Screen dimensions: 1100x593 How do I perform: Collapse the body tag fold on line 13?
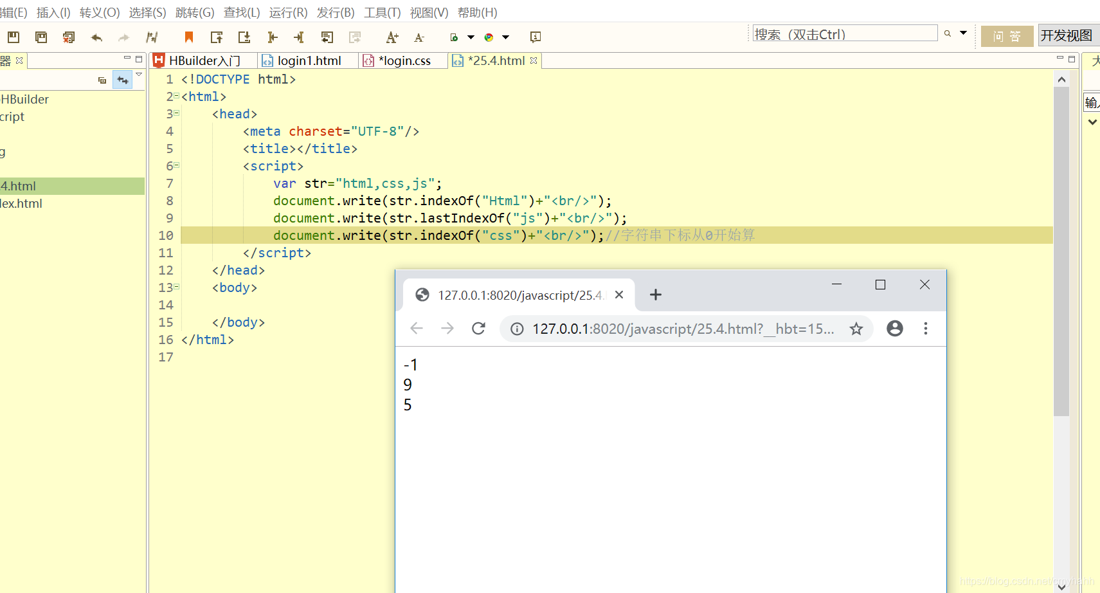pyautogui.click(x=177, y=287)
